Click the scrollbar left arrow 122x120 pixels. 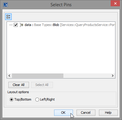pos(9,76)
